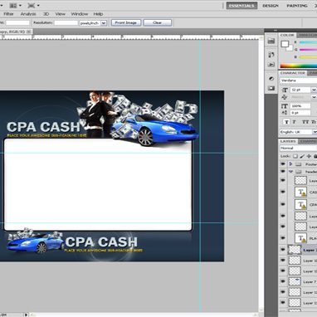Open the Window menu
The image size is (317, 317).
[80, 14]
